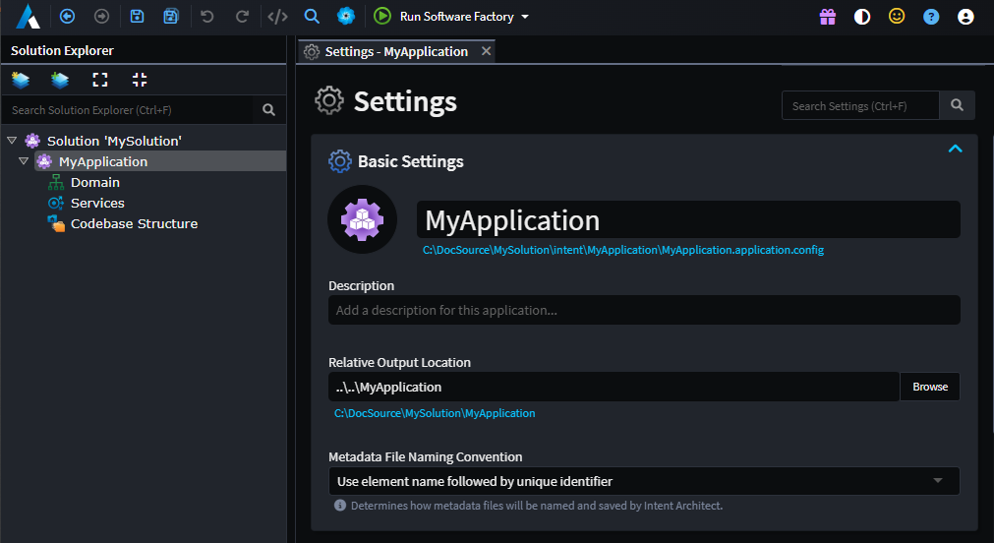Viewport: 994px width, 543px height.
Task: Navigate forward with the right arrow
Action: coord(101,17)
